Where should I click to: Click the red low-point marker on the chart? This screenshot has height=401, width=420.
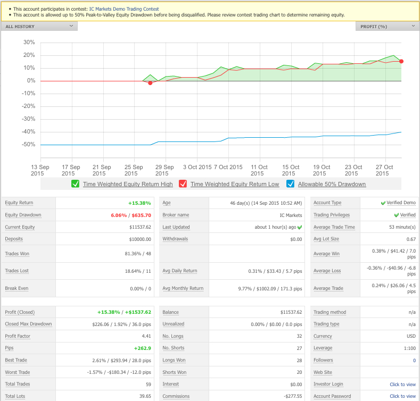(150, 83)
